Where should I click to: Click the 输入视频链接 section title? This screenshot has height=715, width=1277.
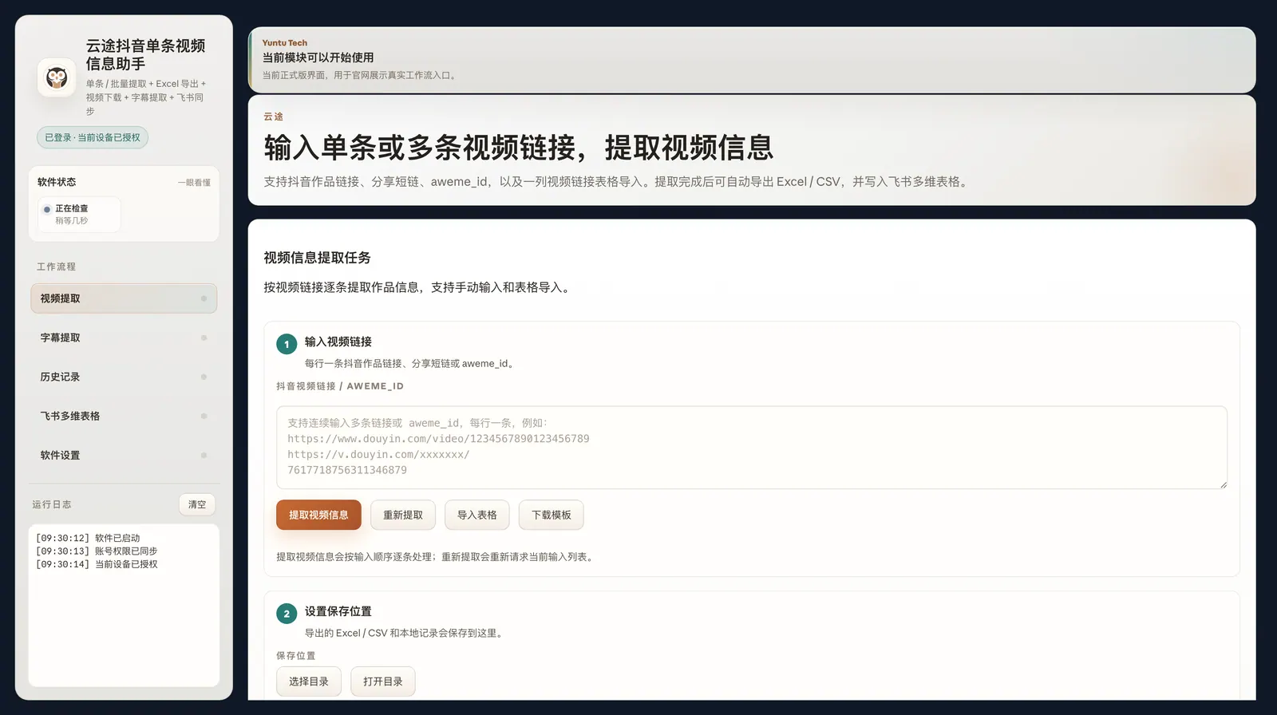338,342
